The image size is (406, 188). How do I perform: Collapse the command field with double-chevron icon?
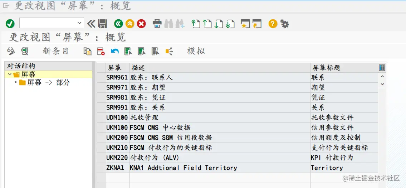point(91,24)
